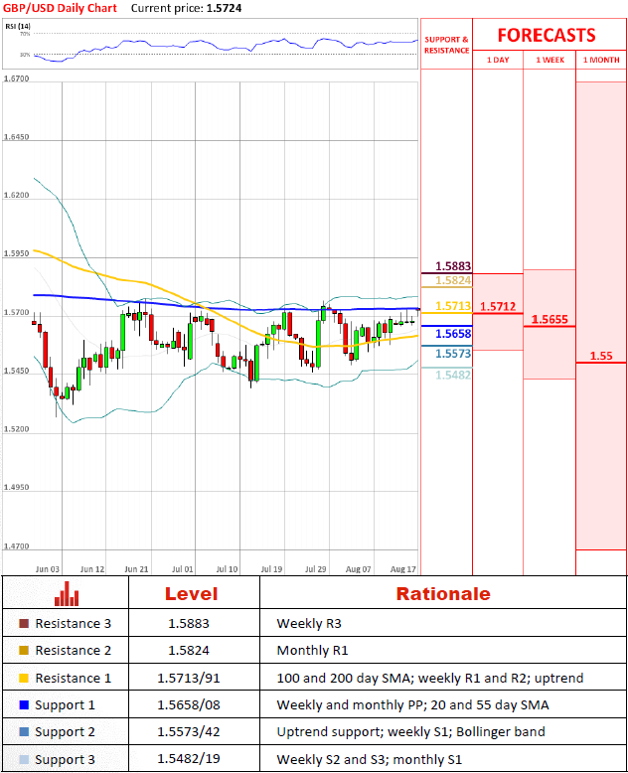Click the Support 3 row label
Screen dimensions: 628x773
tap(65, 760)
